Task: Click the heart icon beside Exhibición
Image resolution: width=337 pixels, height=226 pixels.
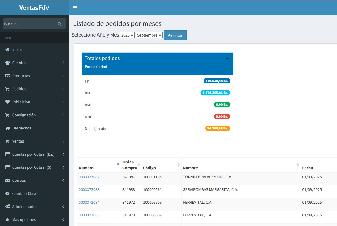Action: (x=7, y=102)
